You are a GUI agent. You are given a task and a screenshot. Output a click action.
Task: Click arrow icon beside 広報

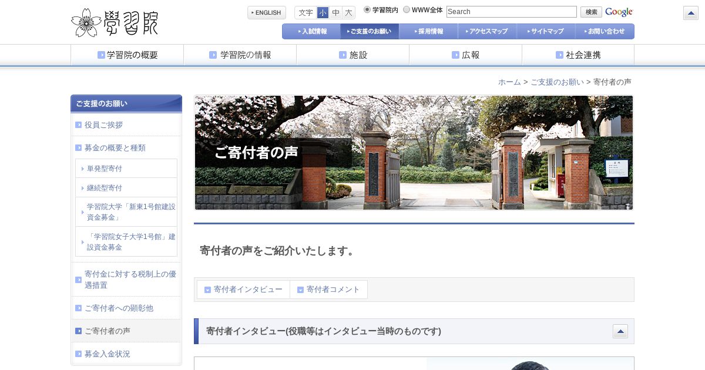pyautogui.click(x=455, y=55)
